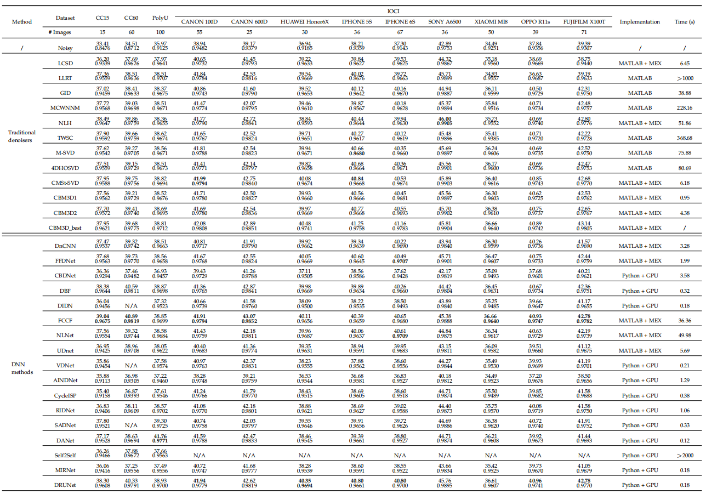Click the "CBM3D_best" method name
The image size is (706, 494).
(x=65, y=227)
